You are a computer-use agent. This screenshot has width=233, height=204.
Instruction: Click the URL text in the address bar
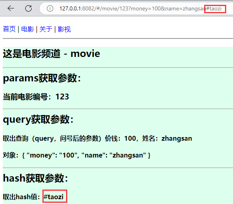click(140, 9)
